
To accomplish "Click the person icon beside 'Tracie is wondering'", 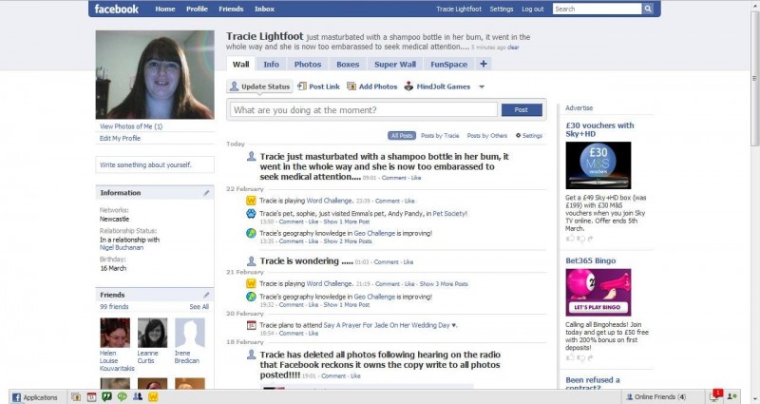I will 251,261.
